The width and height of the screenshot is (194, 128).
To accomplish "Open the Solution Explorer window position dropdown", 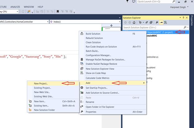I will pos(180,18).
